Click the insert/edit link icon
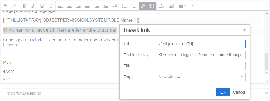The height and width of the screenshot is (101, 270). click(x=143, y=6)
